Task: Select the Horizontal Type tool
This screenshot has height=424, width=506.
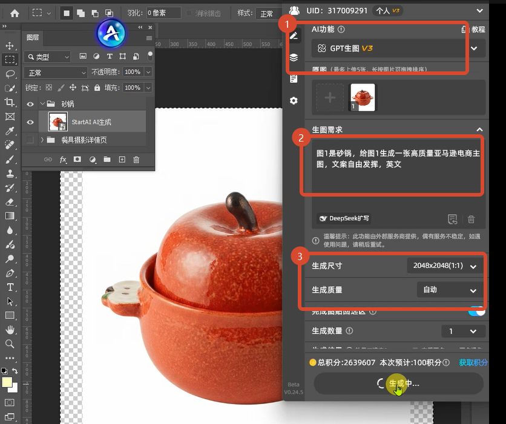Action: tap(10, 287)
